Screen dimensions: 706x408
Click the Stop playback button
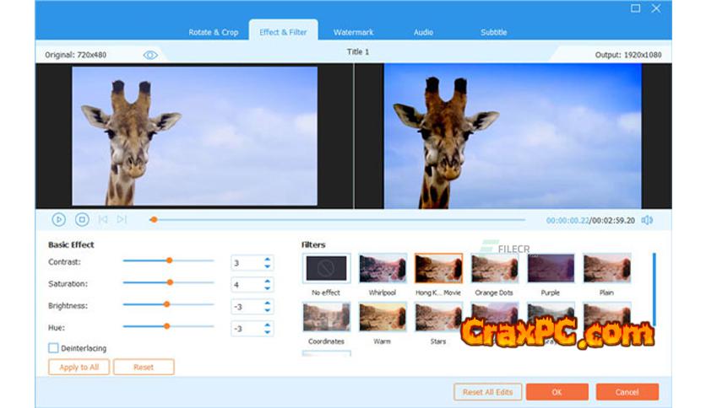[x=82, y=219]
